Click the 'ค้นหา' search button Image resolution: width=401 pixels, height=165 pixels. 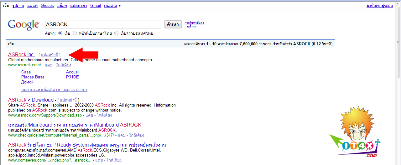coord(173,24)
